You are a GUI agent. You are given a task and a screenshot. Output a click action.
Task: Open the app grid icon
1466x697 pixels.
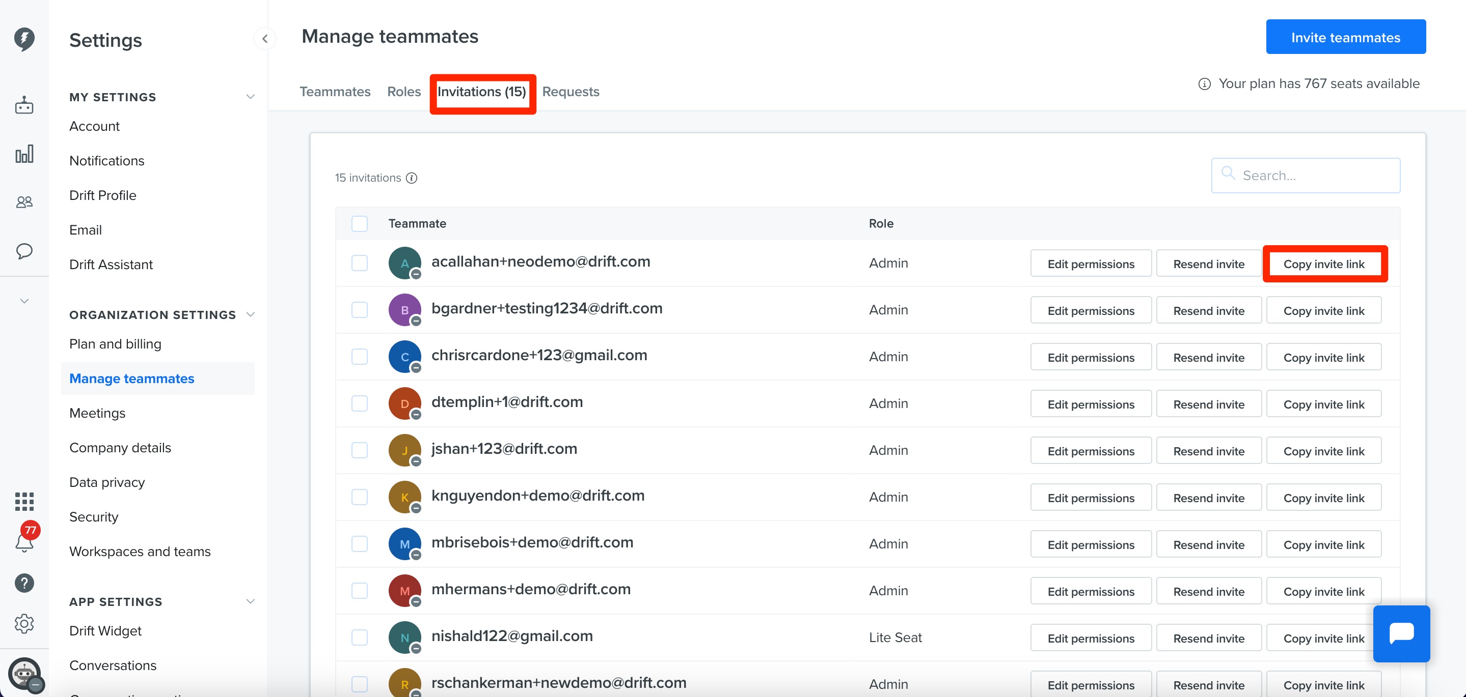pyautogui.click(x=24, y=502)
